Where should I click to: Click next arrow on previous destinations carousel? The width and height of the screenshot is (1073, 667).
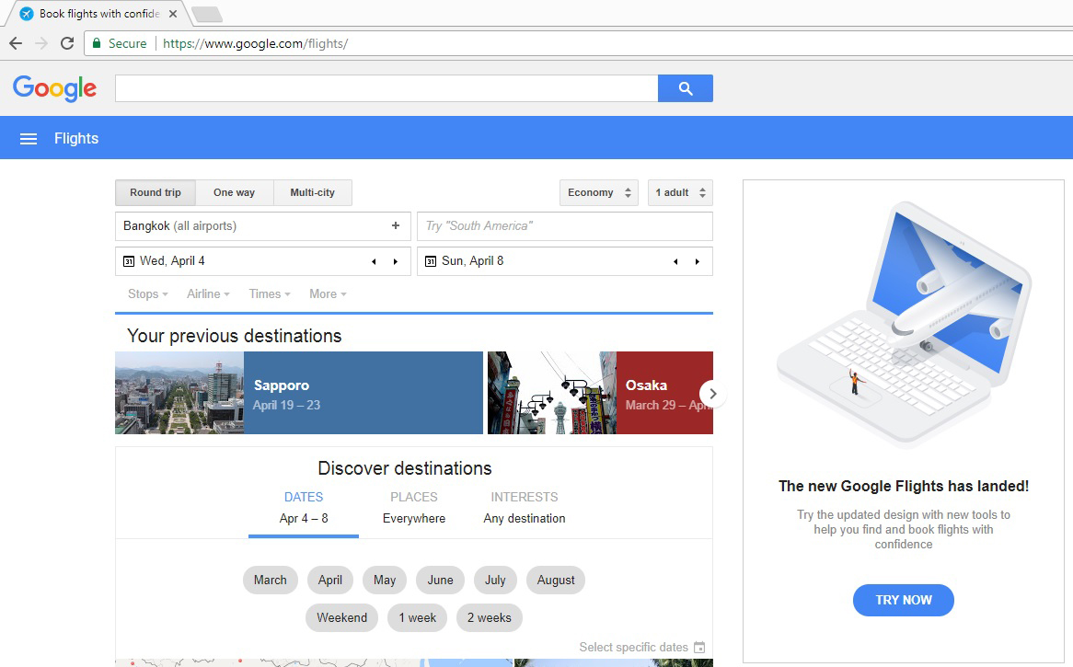[712, 394]
